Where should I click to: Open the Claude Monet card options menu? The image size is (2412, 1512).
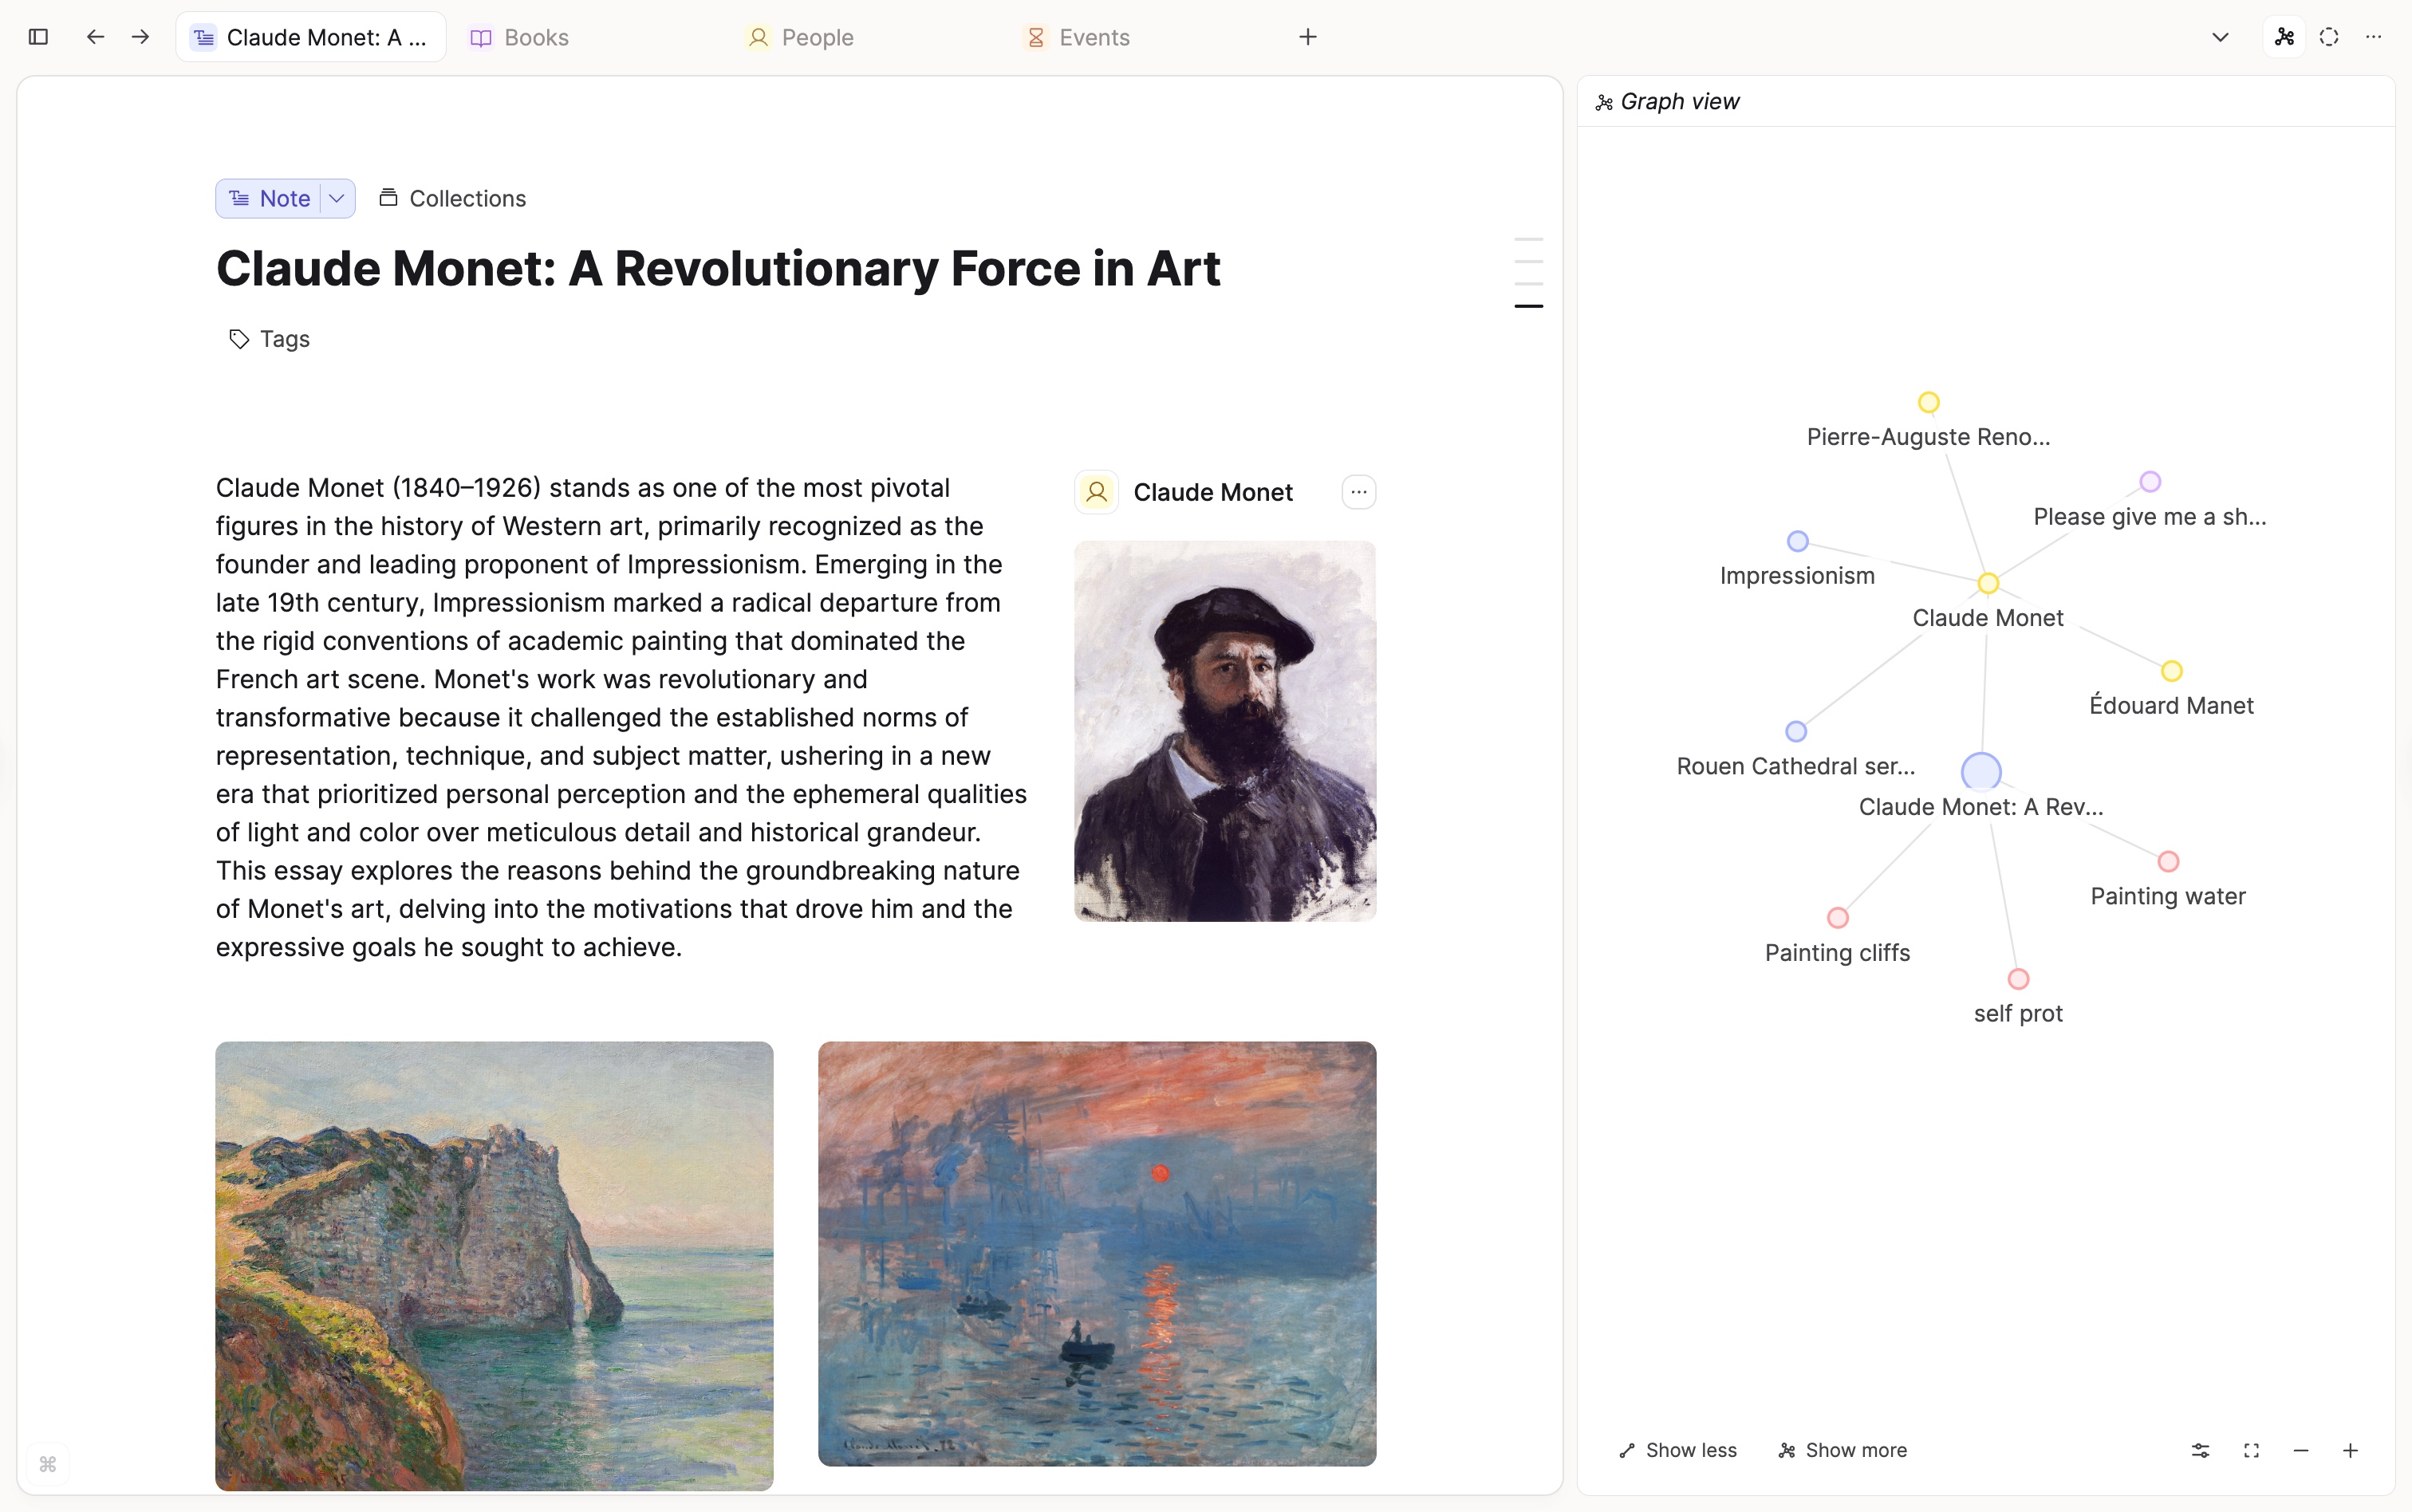click(1358, 491)
